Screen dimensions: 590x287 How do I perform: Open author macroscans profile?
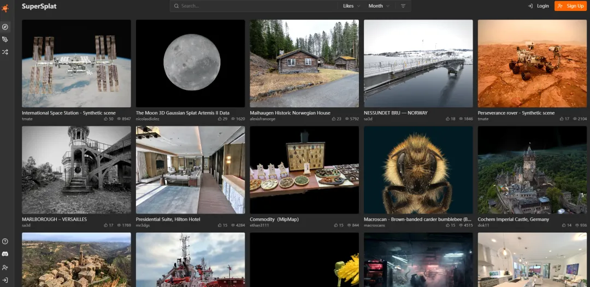coord(374,225)
